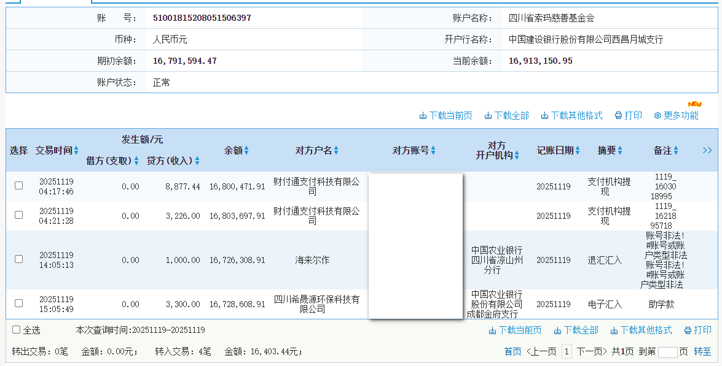Go to 下一页 page link
Screen dimensions: 722x366
tap(591, 351)
